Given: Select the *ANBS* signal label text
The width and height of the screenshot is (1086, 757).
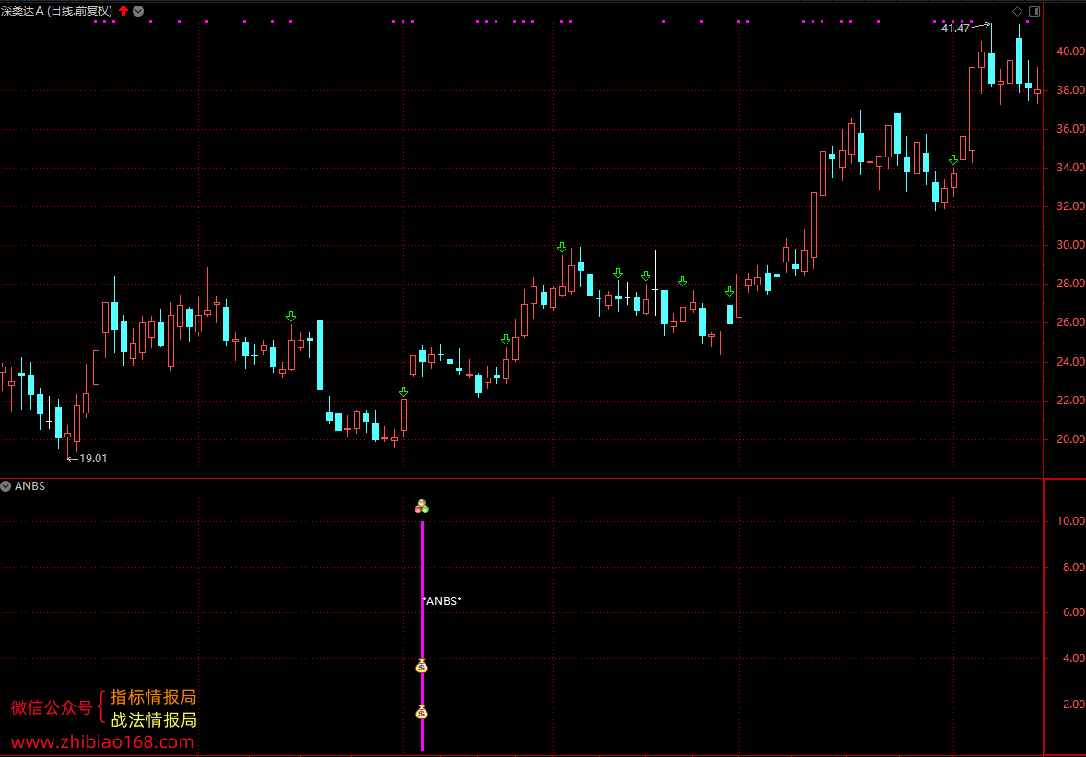Looking at the screenshot, I should click(x=442, y=601).
